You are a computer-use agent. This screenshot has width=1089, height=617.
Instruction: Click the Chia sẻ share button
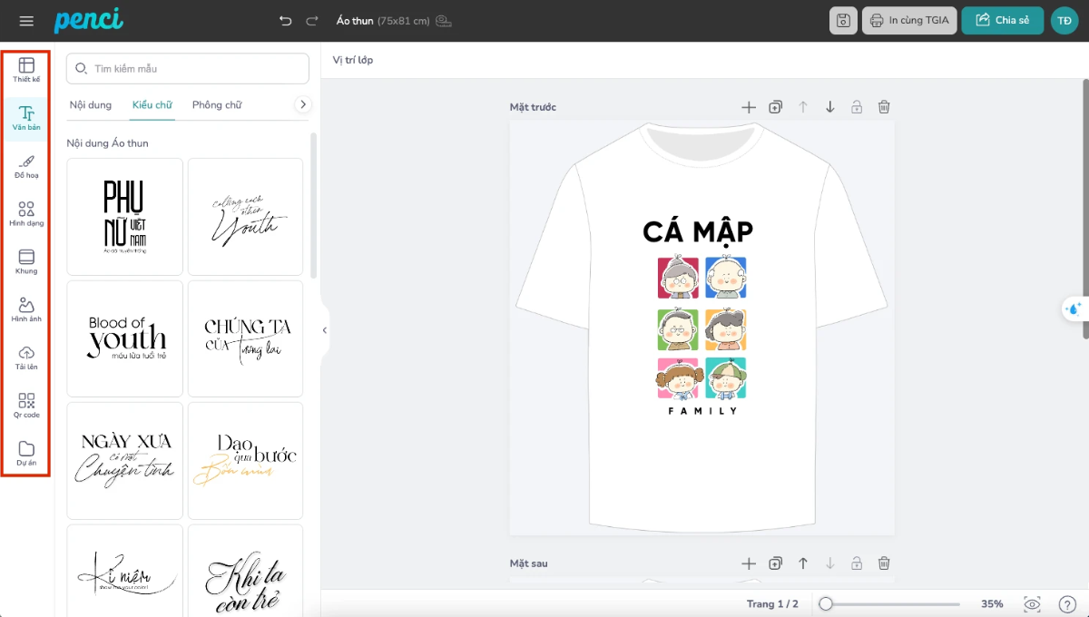click(1002, 20)
